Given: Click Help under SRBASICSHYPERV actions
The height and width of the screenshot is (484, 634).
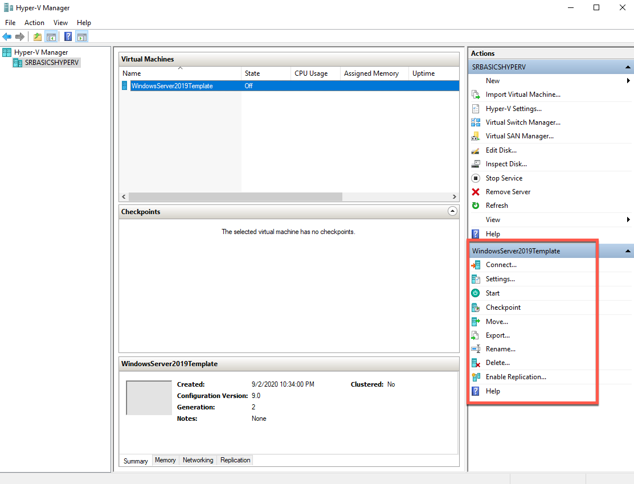Looking at the screenshot, I should pos(493,234).
